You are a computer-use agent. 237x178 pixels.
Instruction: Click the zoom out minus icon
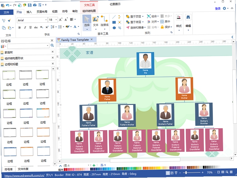(180, 173)
